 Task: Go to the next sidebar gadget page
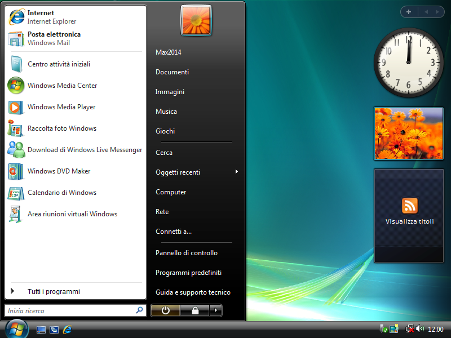437,12
